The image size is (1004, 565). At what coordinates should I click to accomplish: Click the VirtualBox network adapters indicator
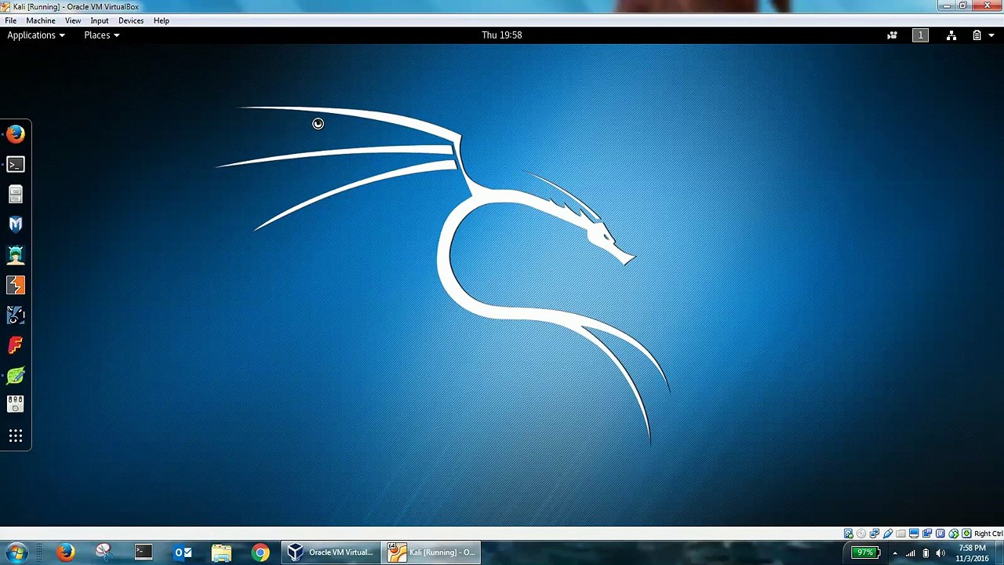pyautogui.click(x=875, y=534)
